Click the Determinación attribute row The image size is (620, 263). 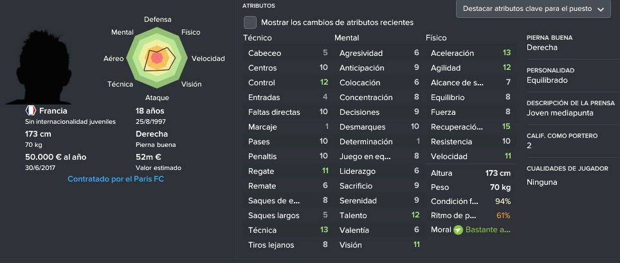point(379,142)
